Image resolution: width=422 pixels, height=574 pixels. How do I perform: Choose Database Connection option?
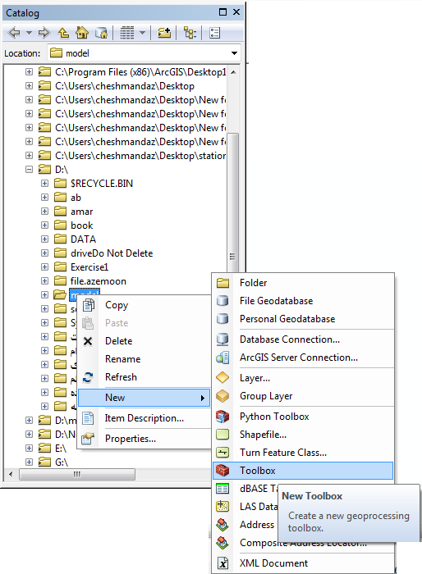point(303,339)
